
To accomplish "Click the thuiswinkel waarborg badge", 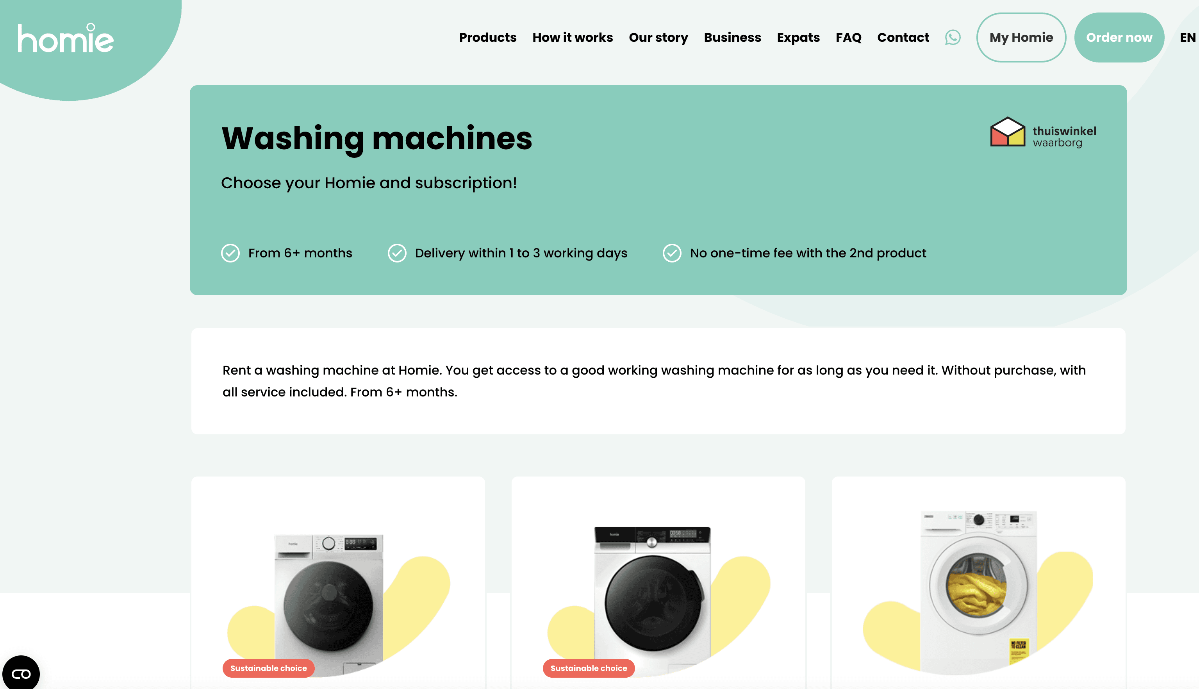I will click(1043, 132).
